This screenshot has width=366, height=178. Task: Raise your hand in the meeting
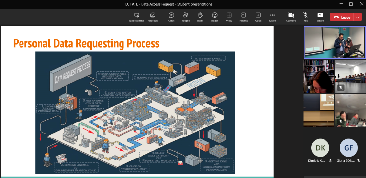click(200, 17)
